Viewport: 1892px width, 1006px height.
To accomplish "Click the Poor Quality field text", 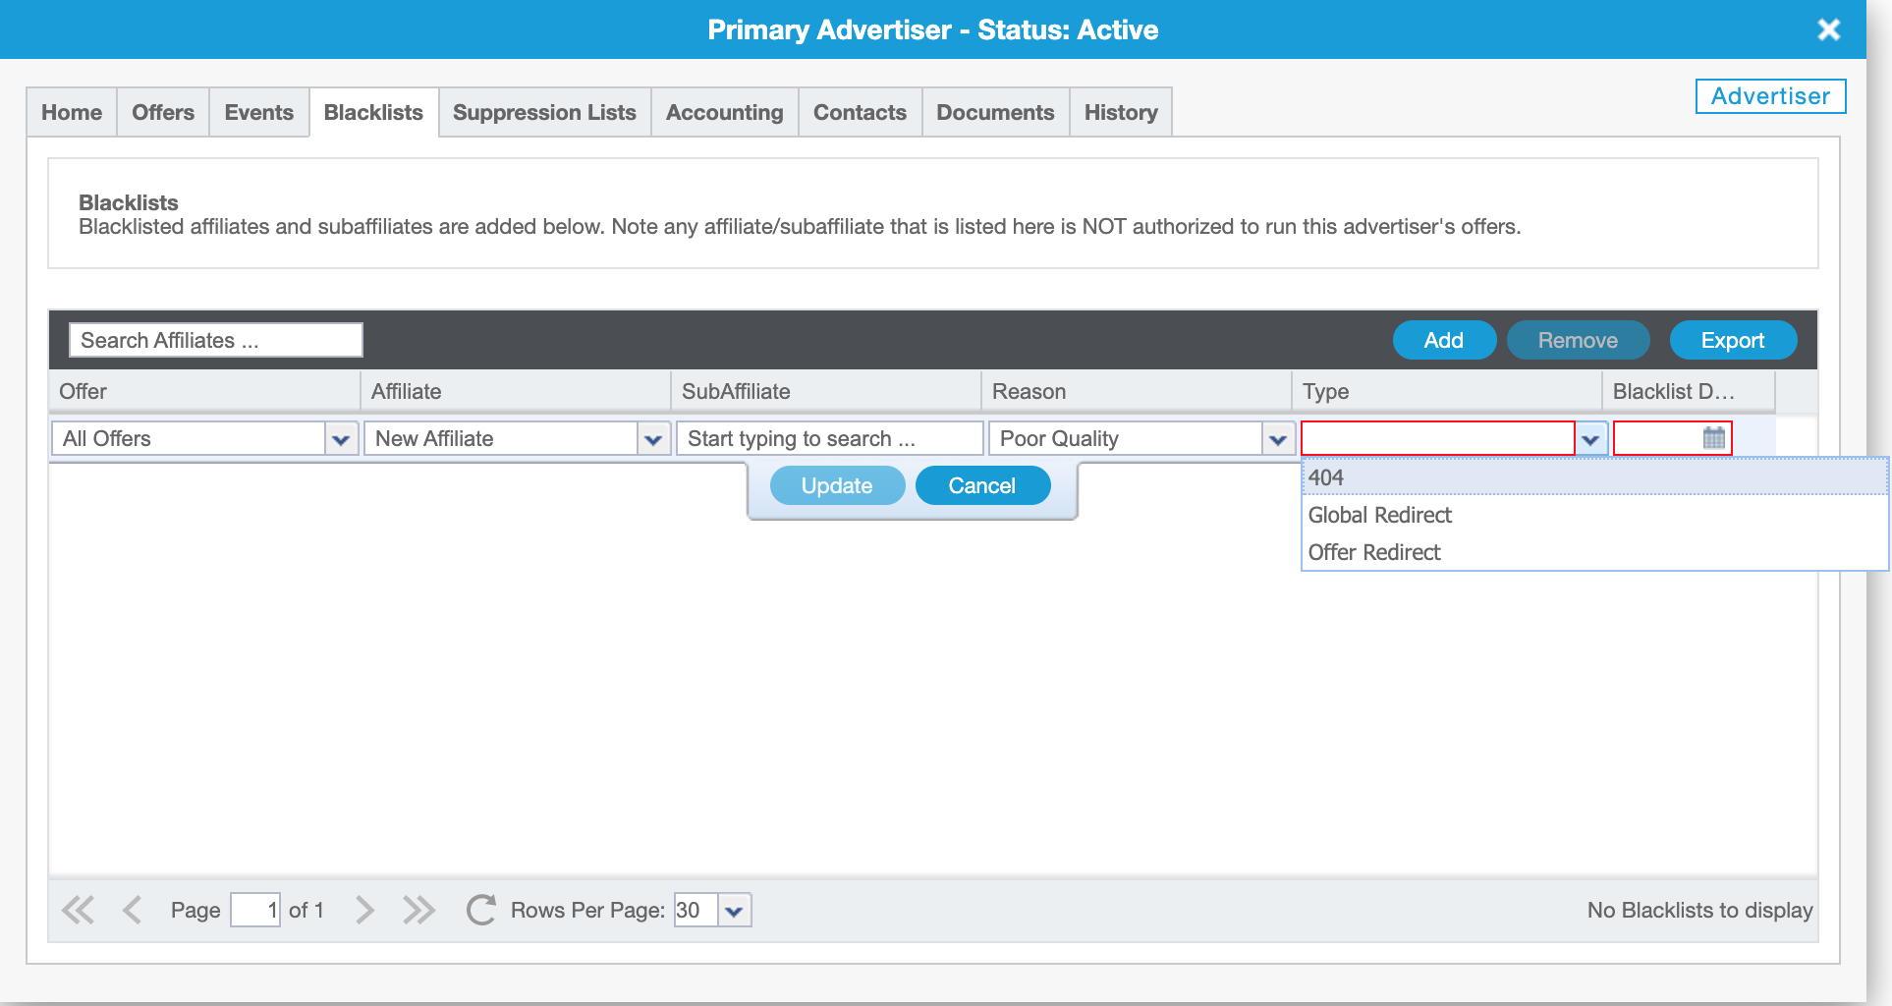I will point(1126,439).
